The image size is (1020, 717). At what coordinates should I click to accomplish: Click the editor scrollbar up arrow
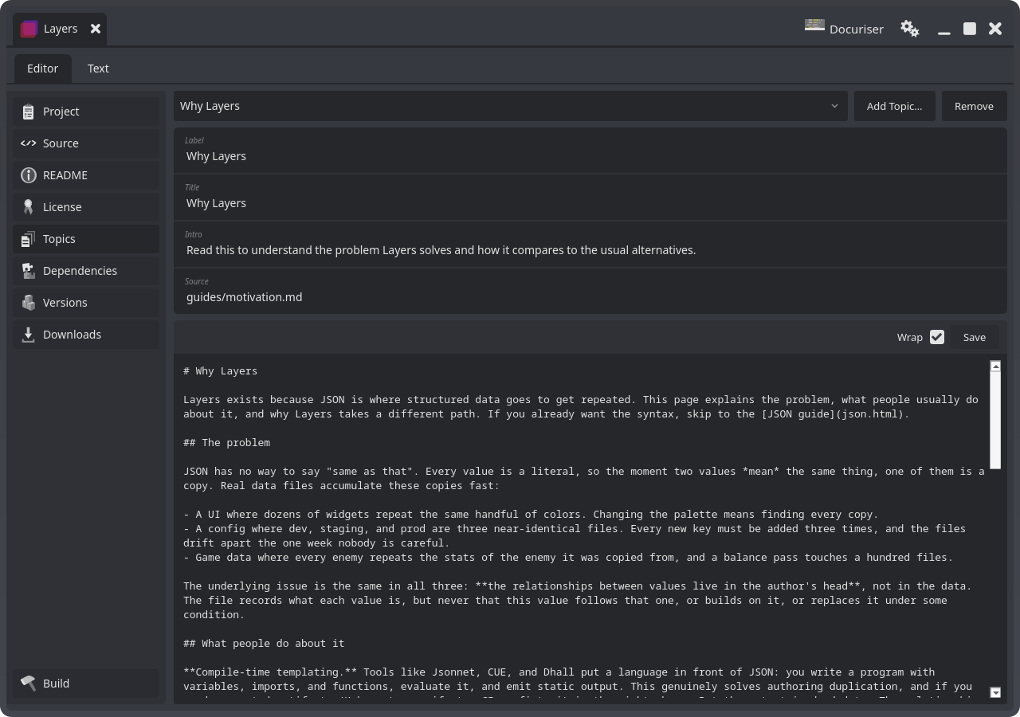995,366
